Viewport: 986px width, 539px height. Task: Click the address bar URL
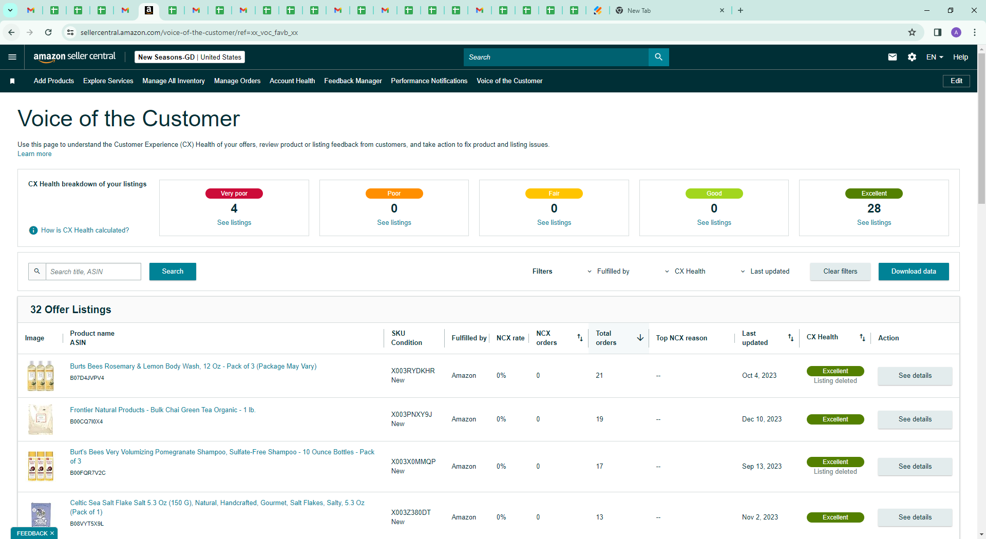189,32
